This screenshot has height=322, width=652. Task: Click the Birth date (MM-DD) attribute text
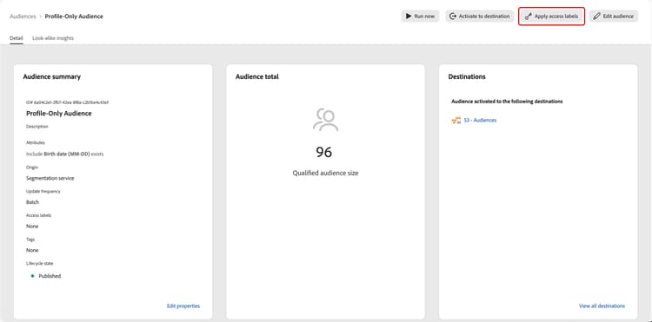point(67,154)
